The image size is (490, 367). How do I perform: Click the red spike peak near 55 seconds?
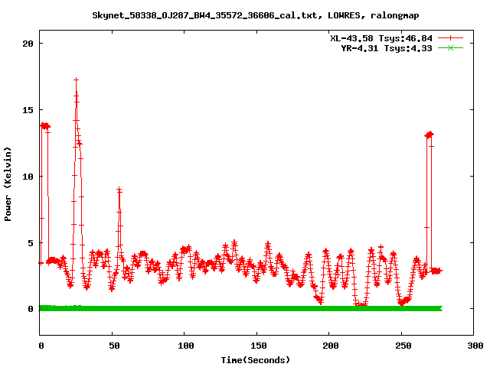119,190
